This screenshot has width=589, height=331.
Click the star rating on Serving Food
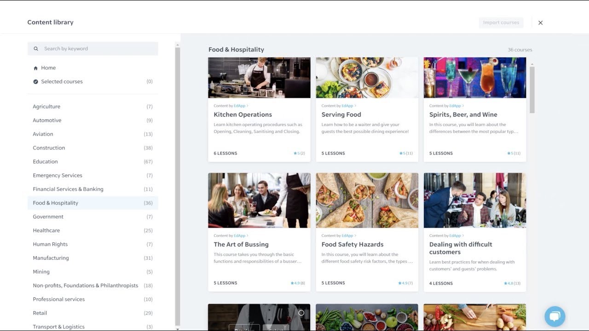(406, 153)
